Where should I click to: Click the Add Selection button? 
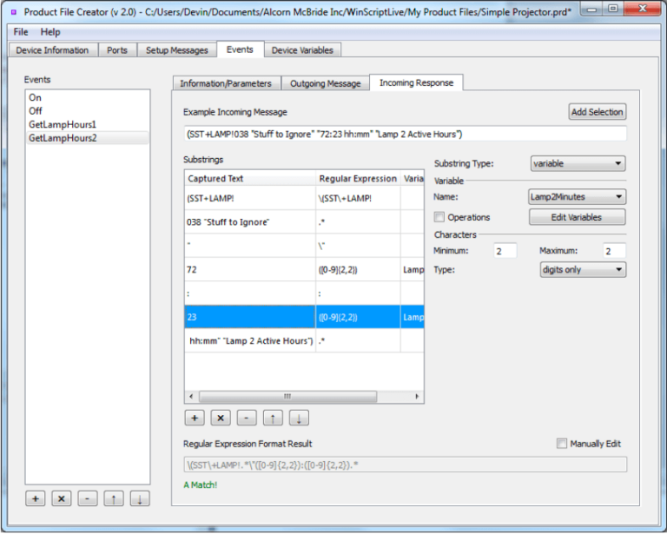[x=597, y=112]
